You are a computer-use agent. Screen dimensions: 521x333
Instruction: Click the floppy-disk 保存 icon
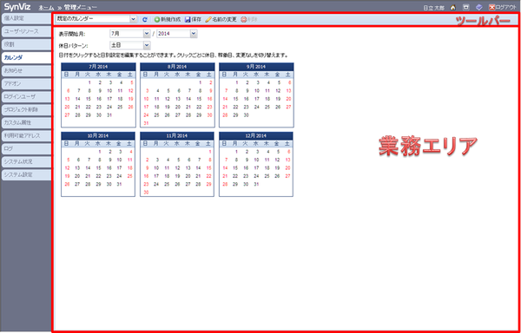(188, 20)
